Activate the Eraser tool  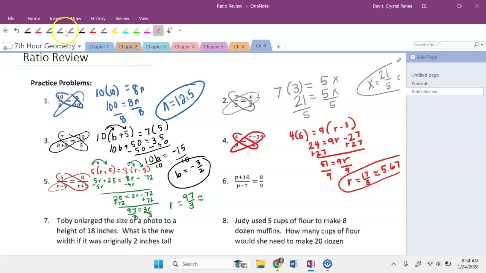[158, 30]
